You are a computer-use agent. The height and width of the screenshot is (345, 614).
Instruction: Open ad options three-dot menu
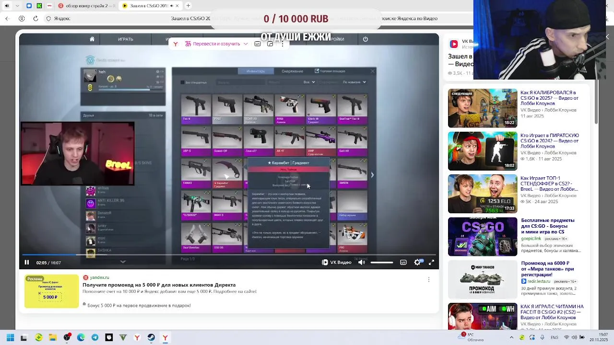(429, 279)
